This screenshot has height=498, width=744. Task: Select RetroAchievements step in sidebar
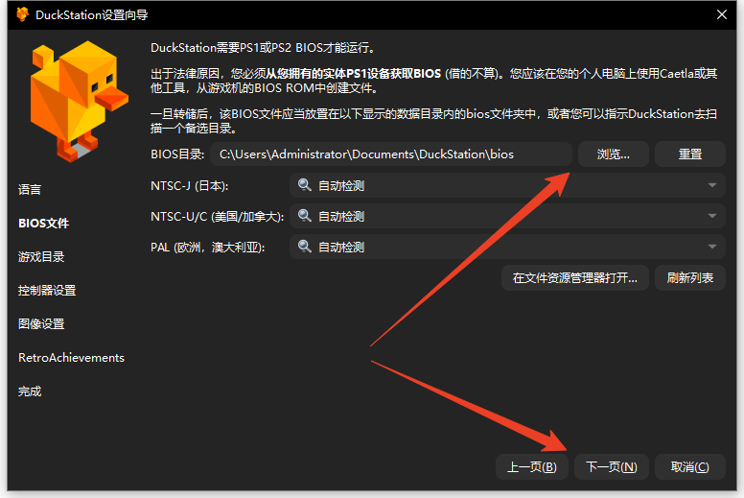coord(71,358)
